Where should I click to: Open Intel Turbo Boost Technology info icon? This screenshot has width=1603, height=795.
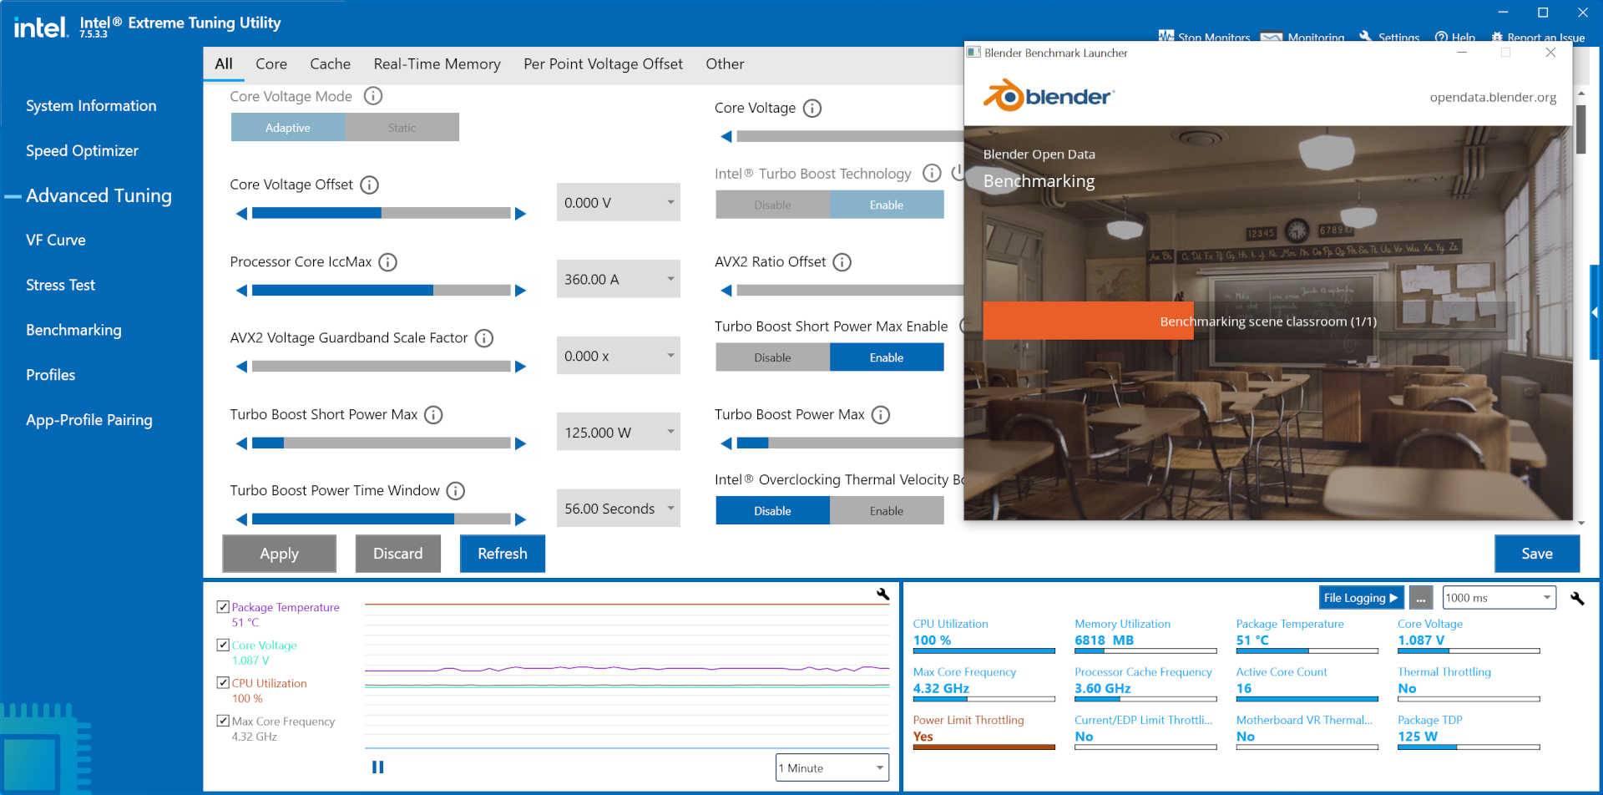click(931, 174)
